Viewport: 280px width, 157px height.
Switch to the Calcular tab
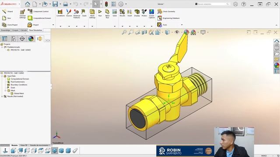[x=24, y=30]
